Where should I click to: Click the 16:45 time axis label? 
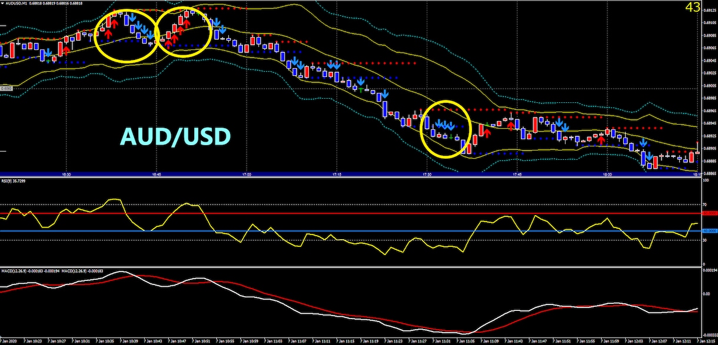click(x=157, y=175)
